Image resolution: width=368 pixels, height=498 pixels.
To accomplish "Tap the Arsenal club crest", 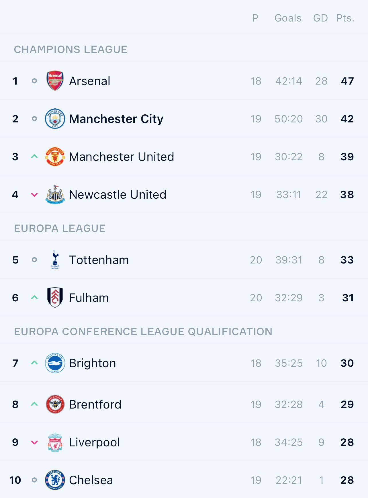I will [x=55, y=81].
